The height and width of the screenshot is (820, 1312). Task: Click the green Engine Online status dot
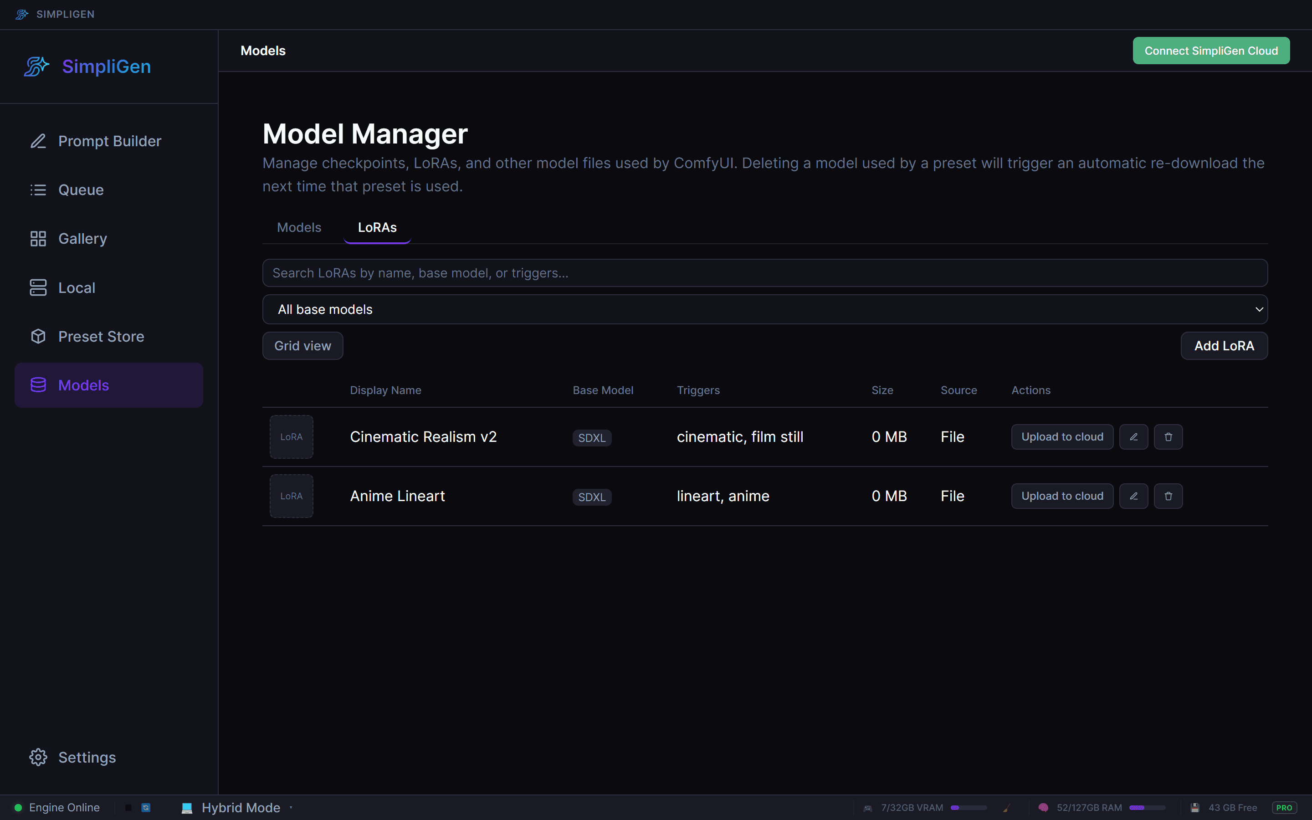coord(18,808)
